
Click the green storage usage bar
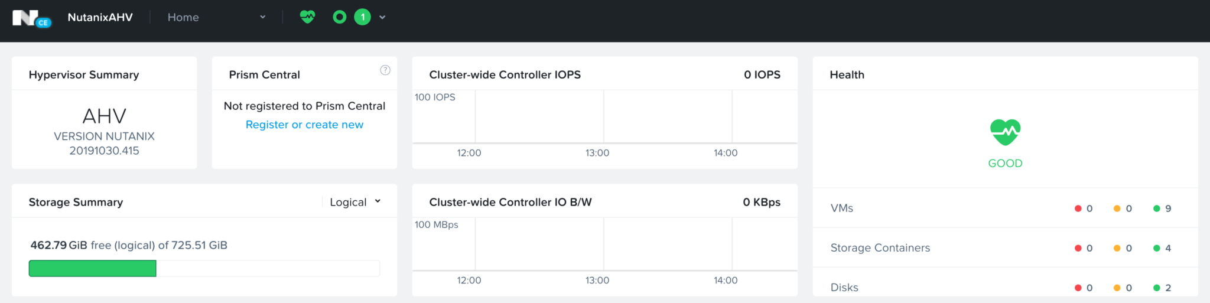(92, 268)
